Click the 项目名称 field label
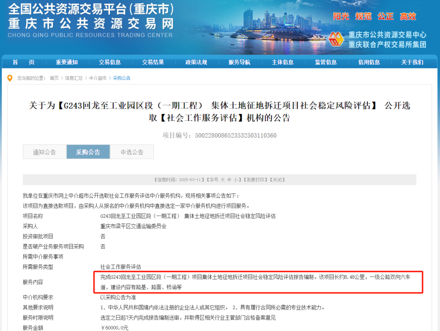 click(x=33, y=216)
